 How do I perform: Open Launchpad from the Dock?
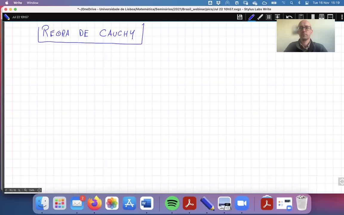(x=59, y=203)
